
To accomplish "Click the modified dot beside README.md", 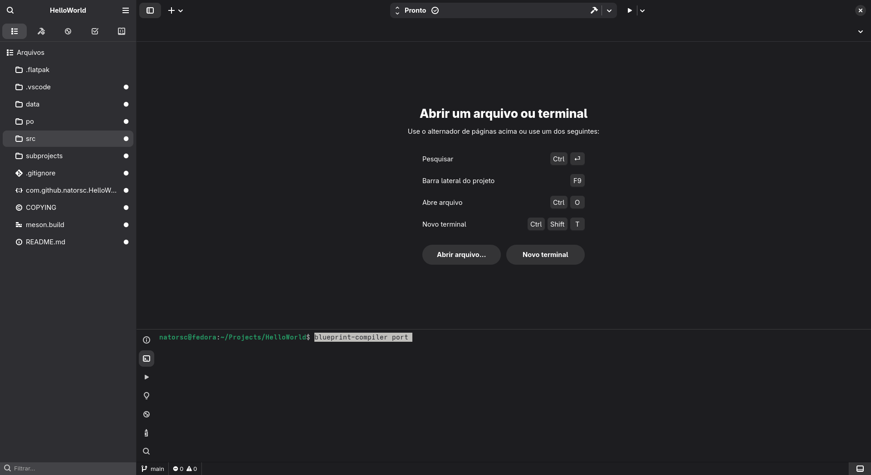I will click(126, 242).
